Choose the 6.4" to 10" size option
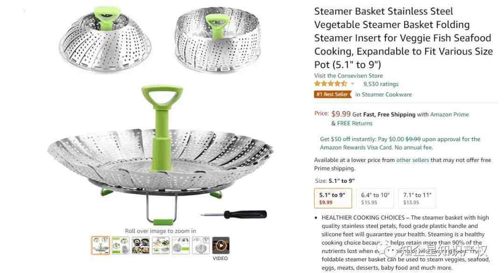Screen dimensions: 504x273 375,198
